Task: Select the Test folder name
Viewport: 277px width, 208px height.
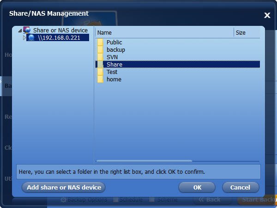Action: 112,72
